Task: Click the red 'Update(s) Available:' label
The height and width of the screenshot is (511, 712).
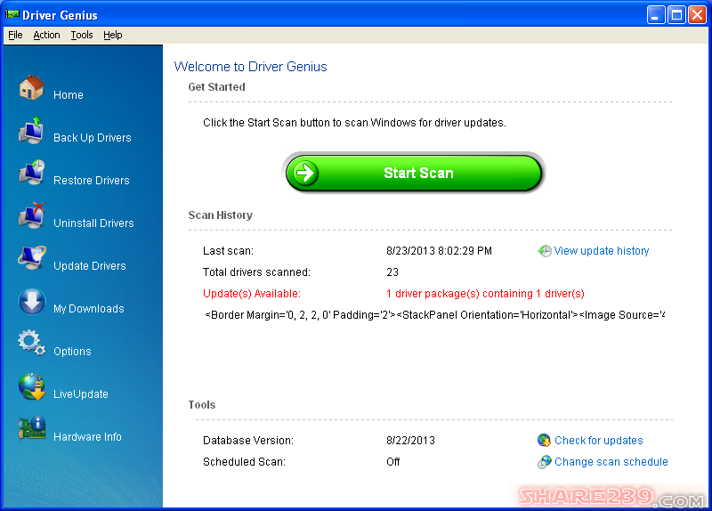Action: click(252, 294)
